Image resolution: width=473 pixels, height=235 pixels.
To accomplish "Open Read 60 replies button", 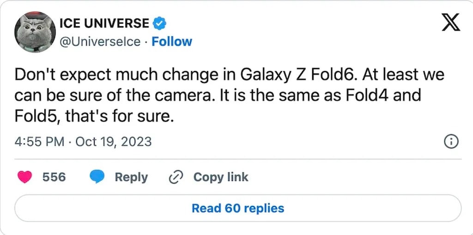I will point(238,208).
